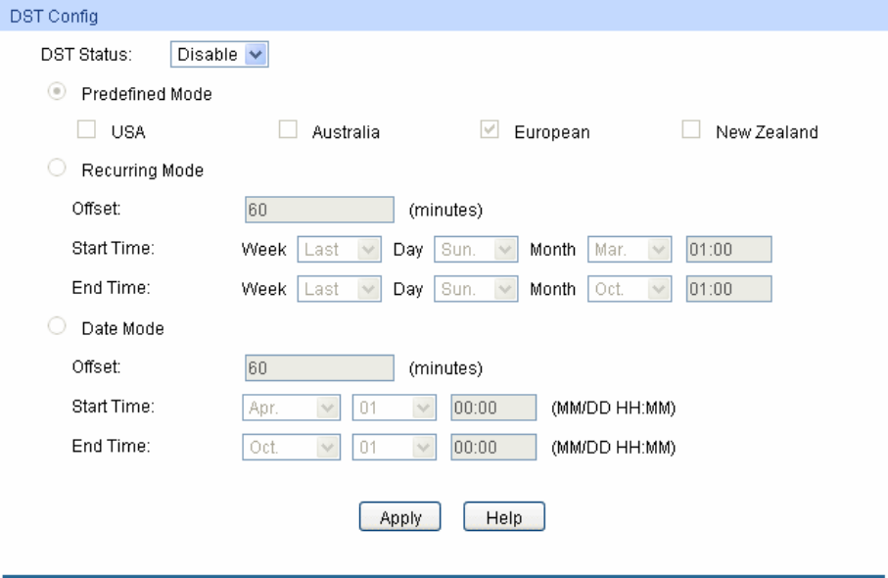Image resolution: width=888 pixels, height=578 pixels.
Task: Click the Date Mode Offset field
Action: pyautogui.click(x=317, y=368)
